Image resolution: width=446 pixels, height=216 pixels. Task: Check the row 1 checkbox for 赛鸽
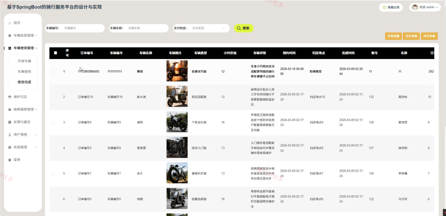(53, 72)
